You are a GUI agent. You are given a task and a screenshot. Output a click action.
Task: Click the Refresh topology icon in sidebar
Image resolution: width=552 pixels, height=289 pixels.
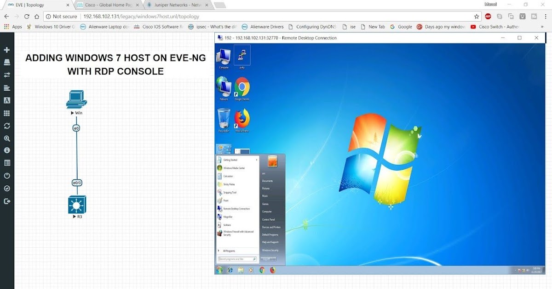coord(6,125)
